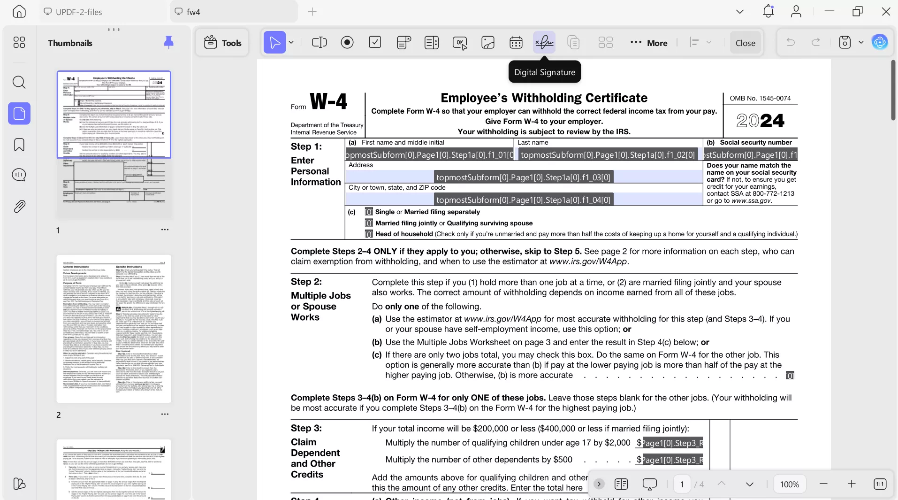Open the Search panel in sidebar

pos(19,83)
